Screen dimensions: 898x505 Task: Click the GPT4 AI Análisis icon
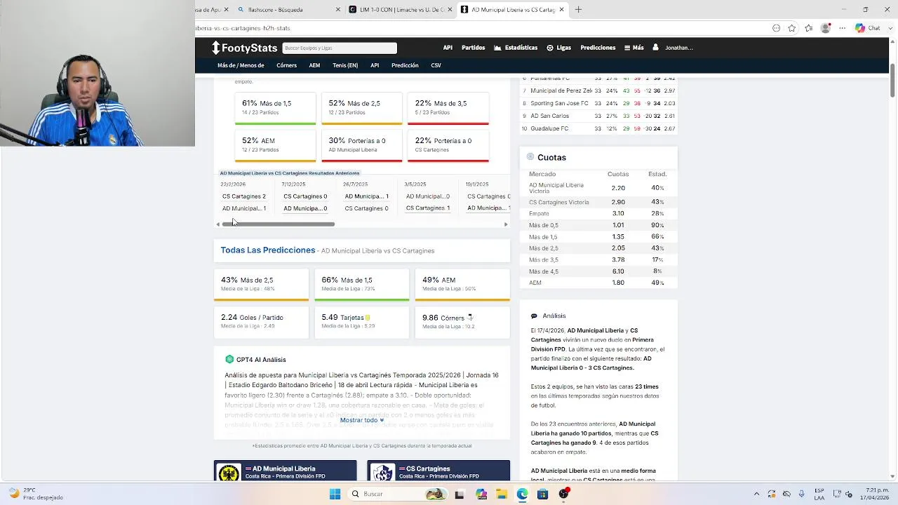click(x=229, y=359)
